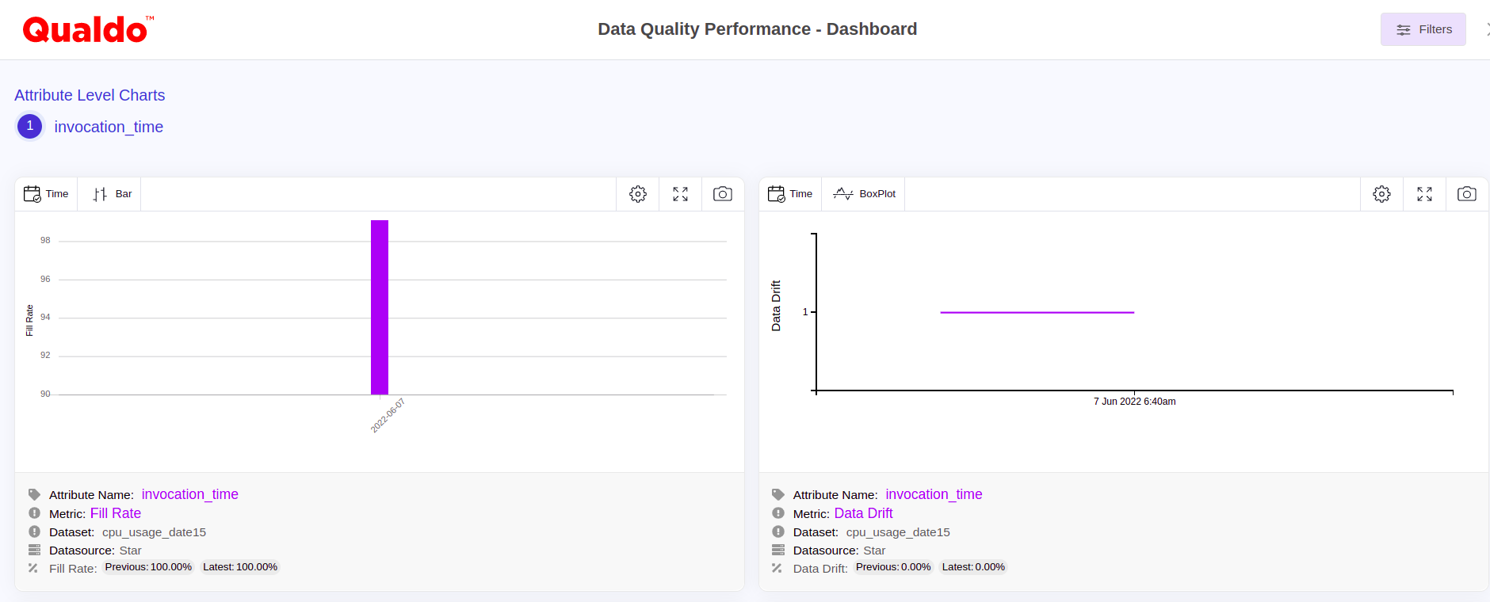Click Fill Rate metric link
This screenshot has width=1490, height=602.
[x=116, y=513]
